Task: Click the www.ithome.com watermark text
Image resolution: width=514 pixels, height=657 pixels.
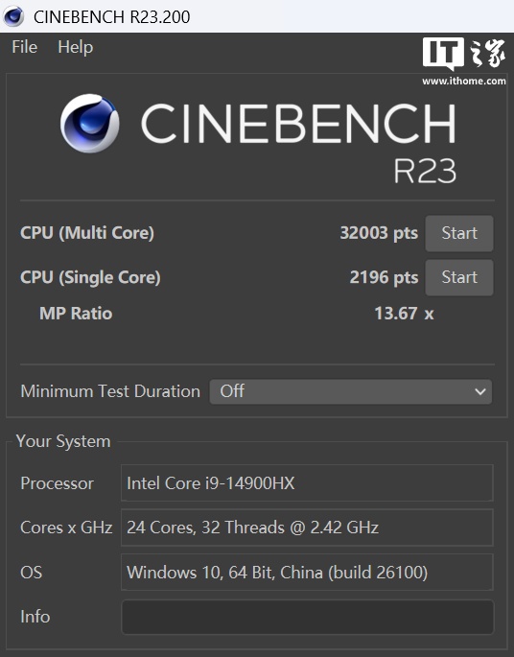Action: pos(464,81)
